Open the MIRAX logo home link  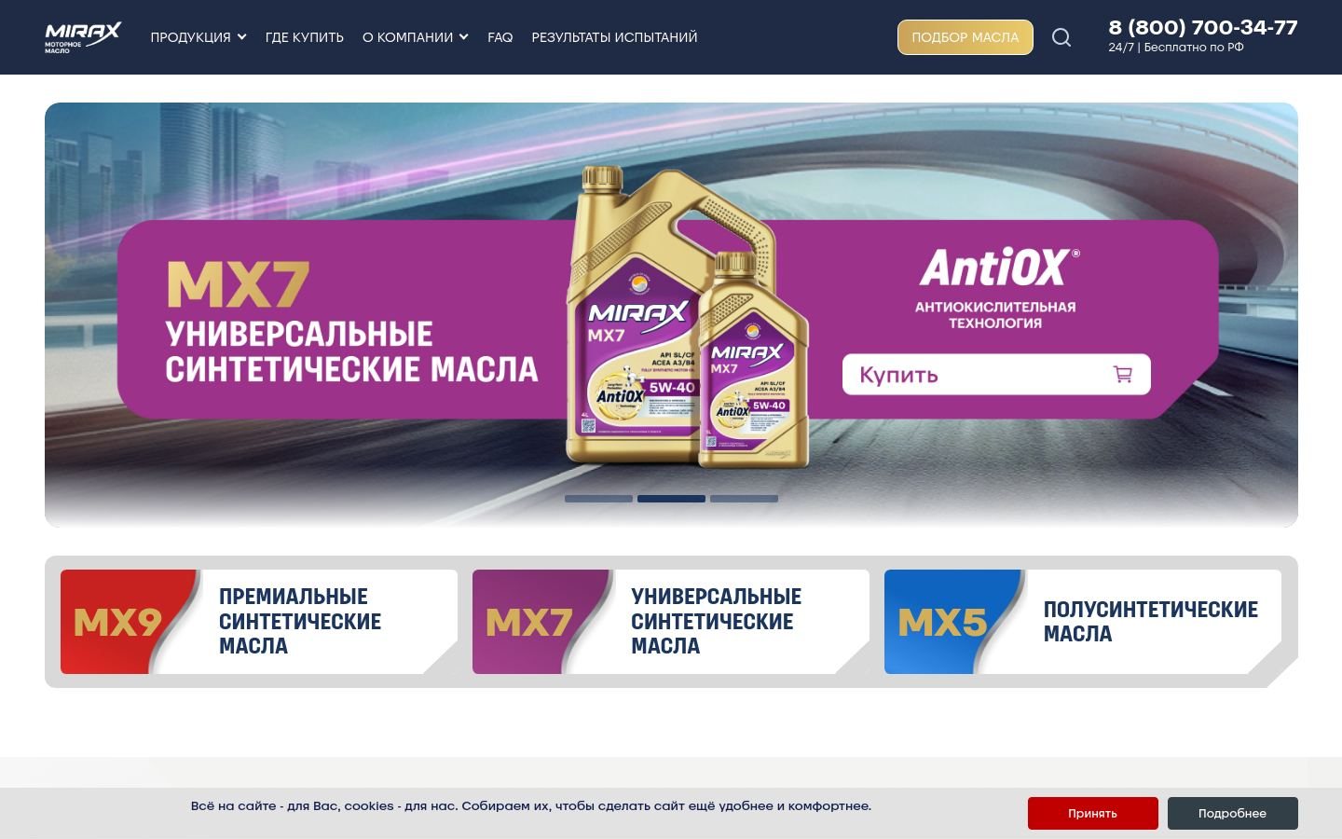[83, 37]
